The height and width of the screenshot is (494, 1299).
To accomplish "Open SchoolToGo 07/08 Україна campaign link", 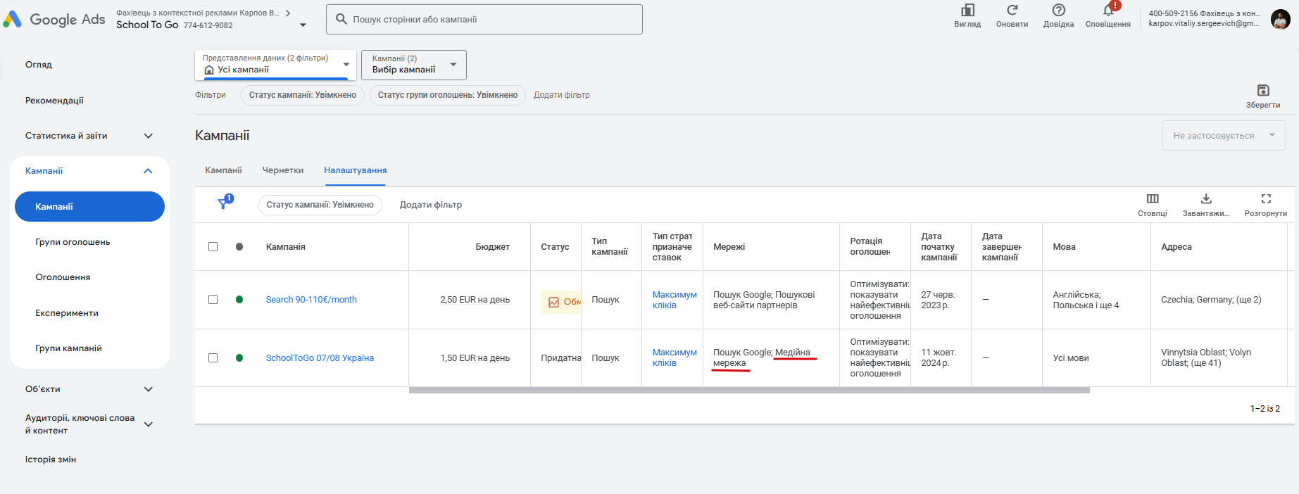I will click(320, 358).
